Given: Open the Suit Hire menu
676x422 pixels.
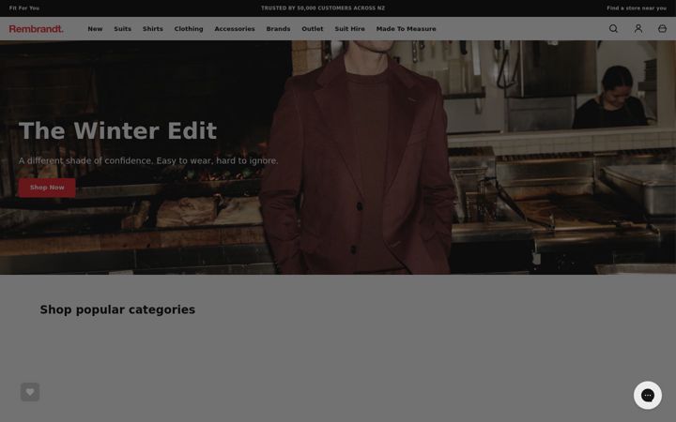Looking at the screenshot, I should pyautogui.click(x=349, y=29).
